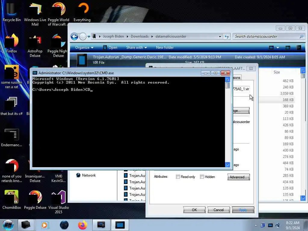Screen dimensions: 308x231
Task: Select the file row sized 285 KB
Action: pos(277,175)
